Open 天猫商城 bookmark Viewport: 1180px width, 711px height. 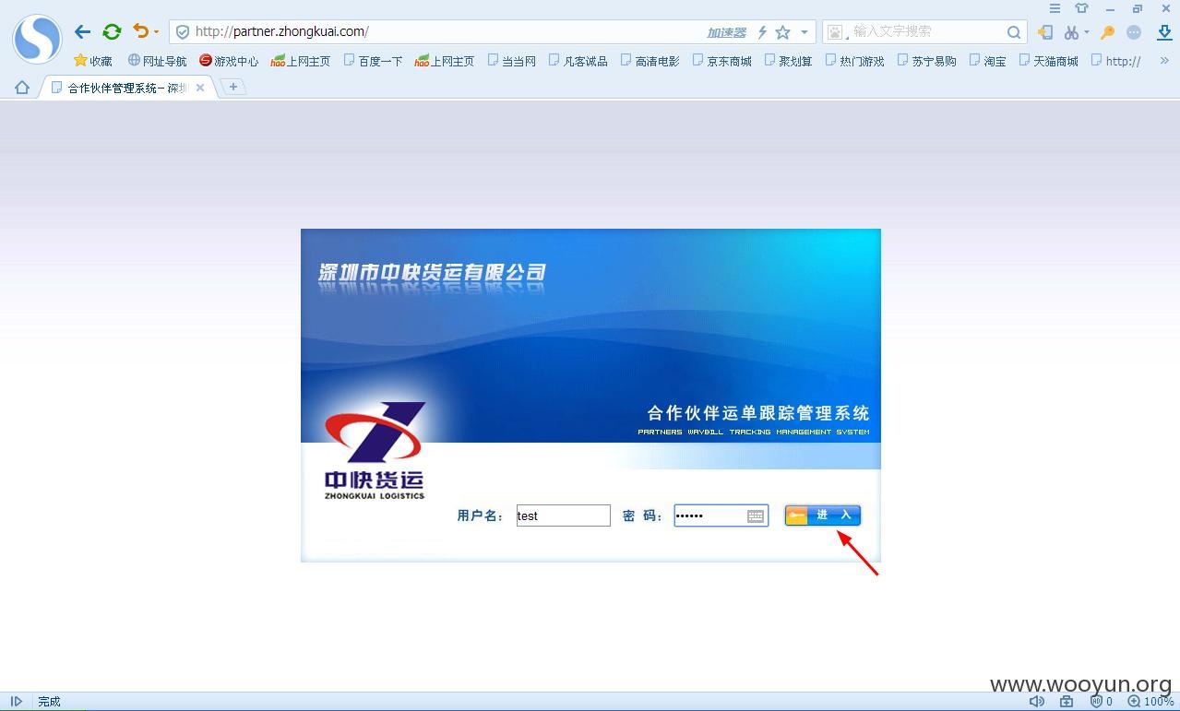click(1049, 61)
